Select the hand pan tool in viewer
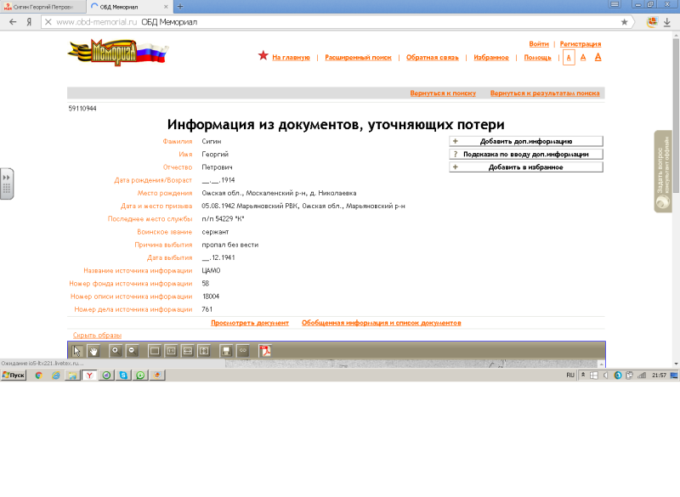The image size is (680, 497). [x=93, y=351]
